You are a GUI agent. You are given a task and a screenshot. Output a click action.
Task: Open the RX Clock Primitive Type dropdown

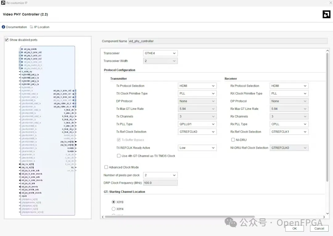click(x=289, y=93)
